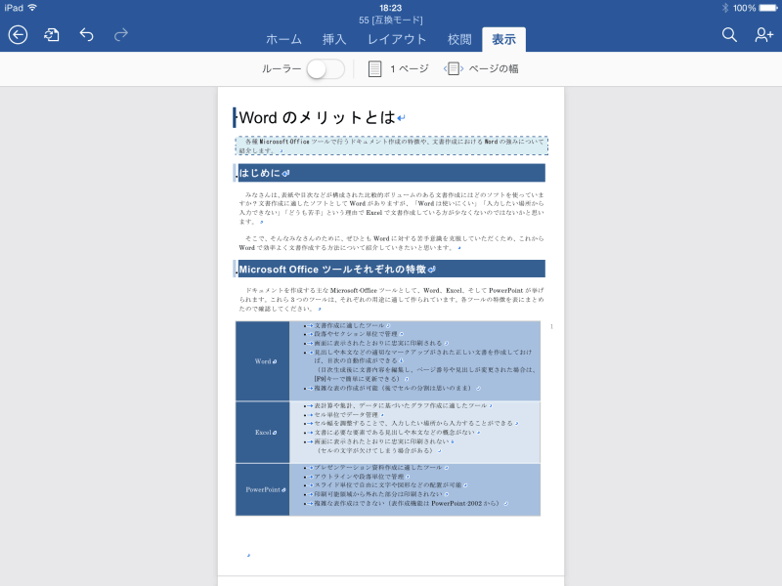The height and width of the screenshot is (586, 782).
Task: Select the 表示 tab
Action: pos(503,39)
